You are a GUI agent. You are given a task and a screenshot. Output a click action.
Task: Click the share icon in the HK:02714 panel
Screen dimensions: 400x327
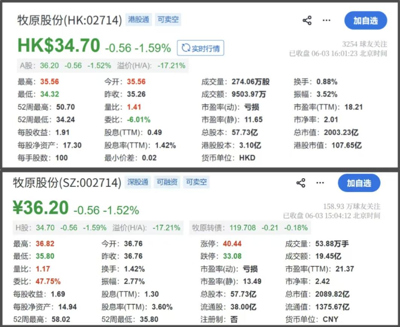click(x=307, y=21)
